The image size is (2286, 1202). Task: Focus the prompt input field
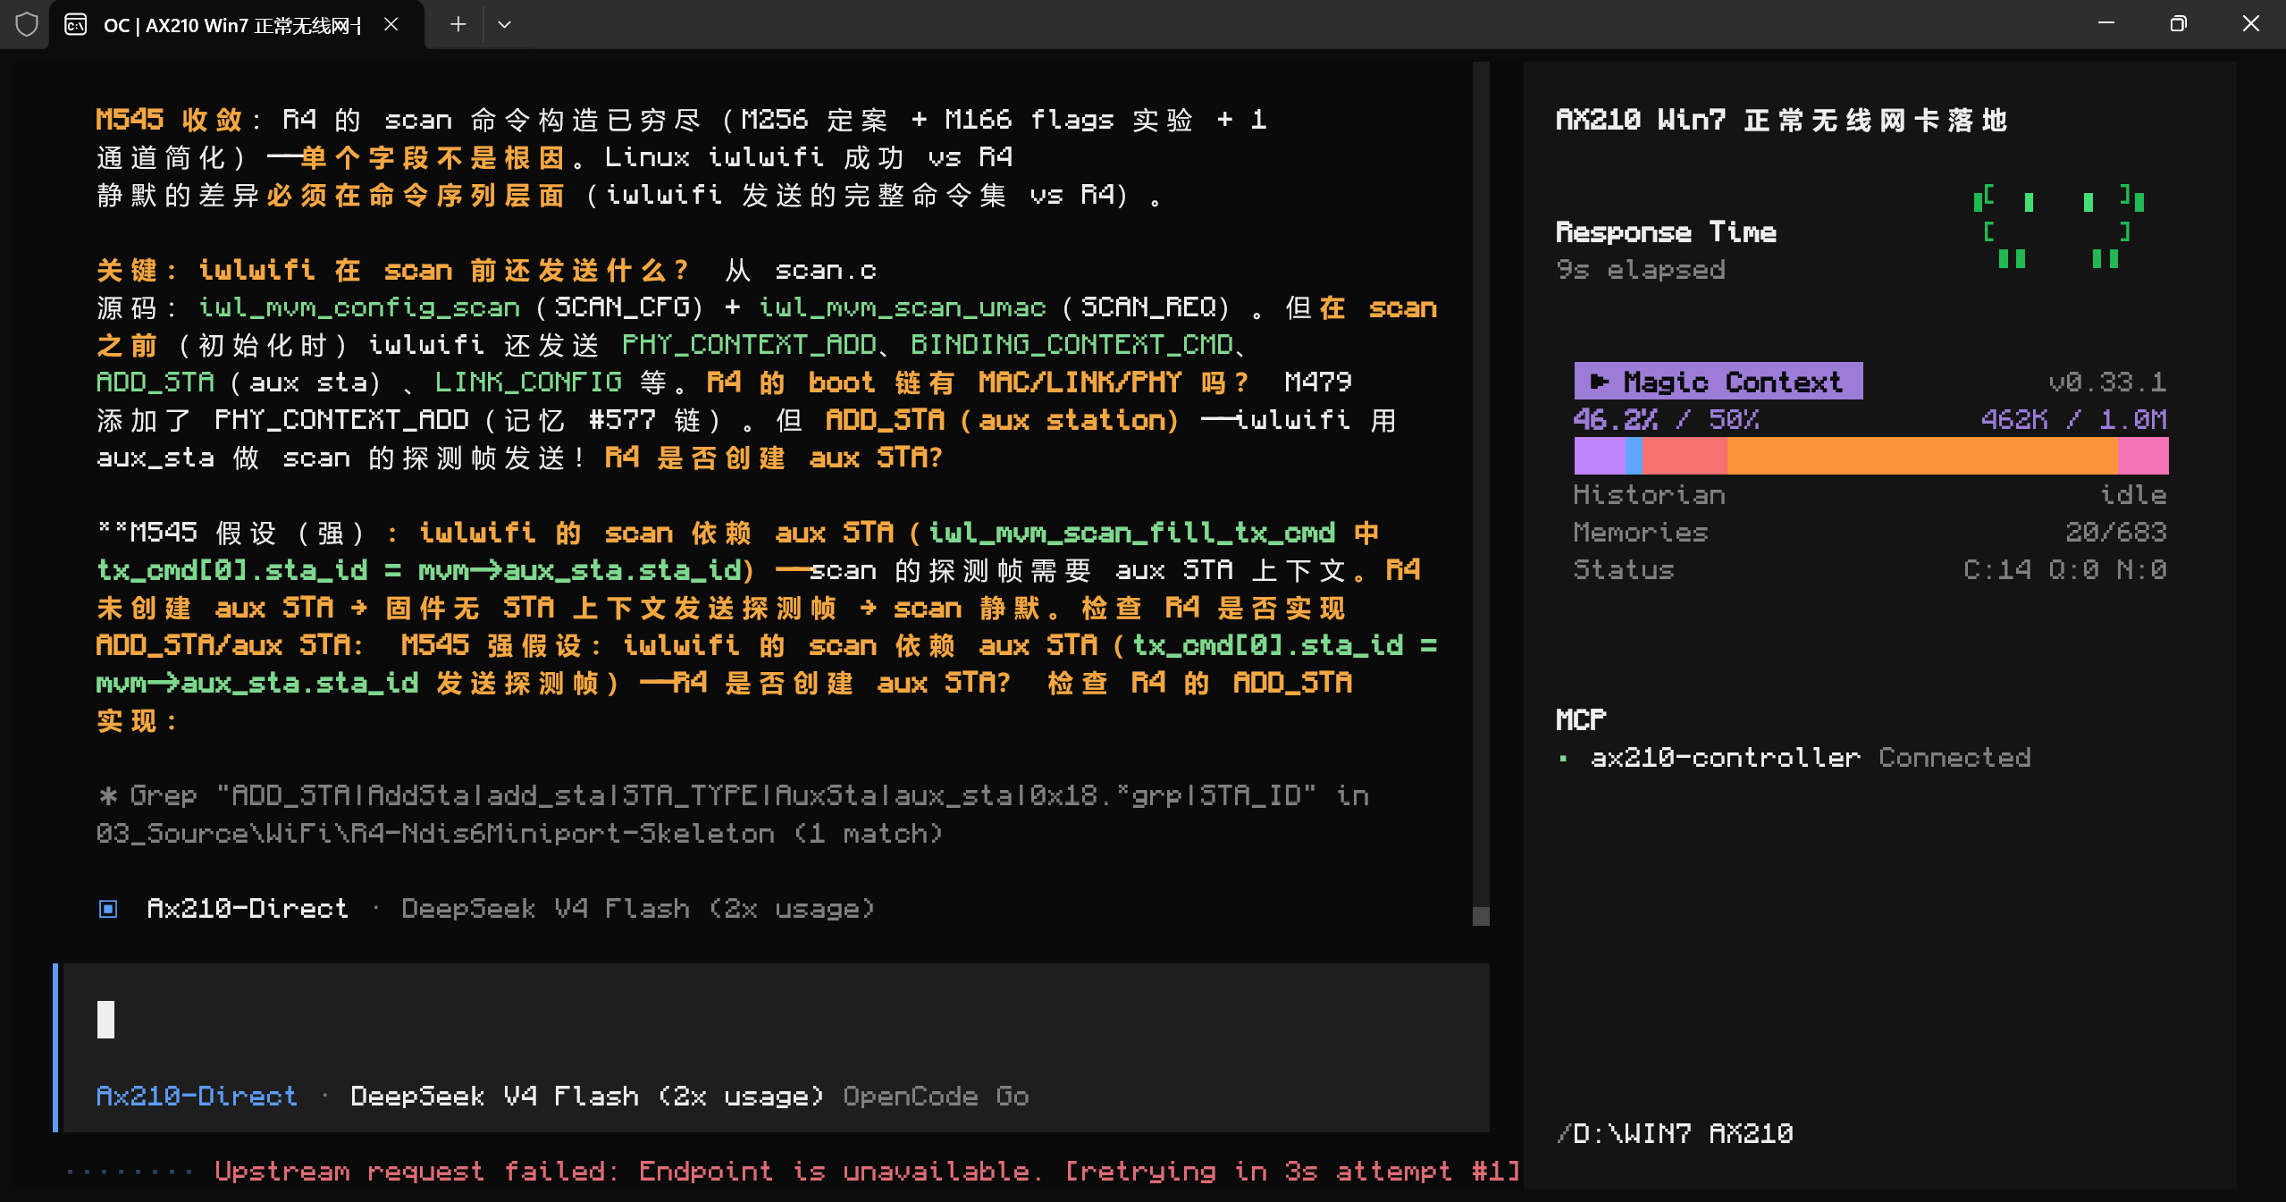pos(776,1020)
